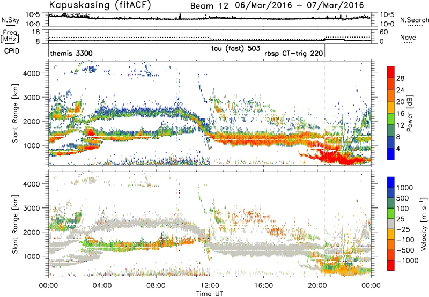
Task: Click the red bottom segment of the Velocity color bar
Action: click(391, 265)
